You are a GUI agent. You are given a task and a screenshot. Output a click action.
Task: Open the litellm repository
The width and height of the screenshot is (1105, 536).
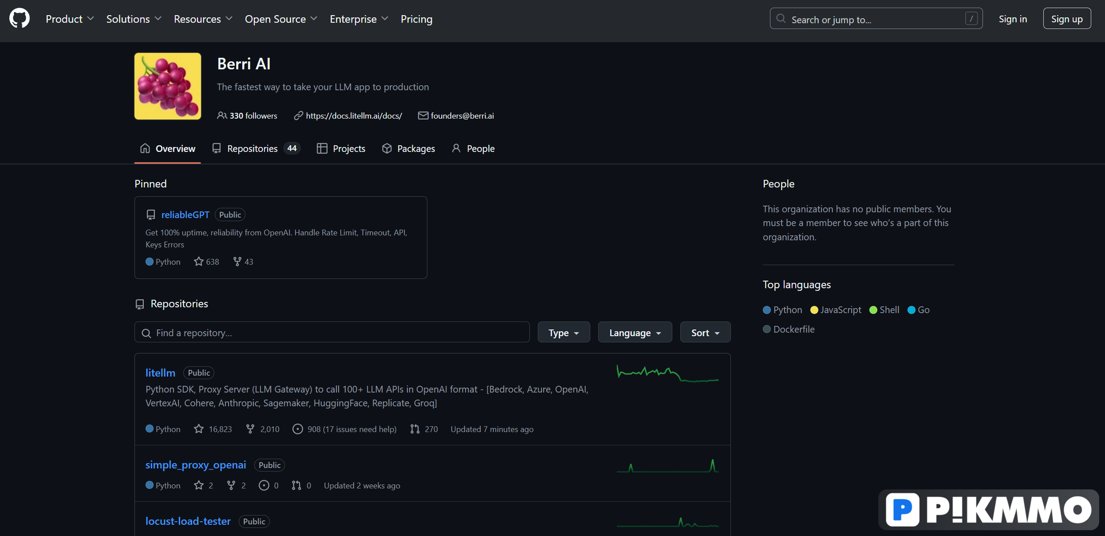coord(160,373)
